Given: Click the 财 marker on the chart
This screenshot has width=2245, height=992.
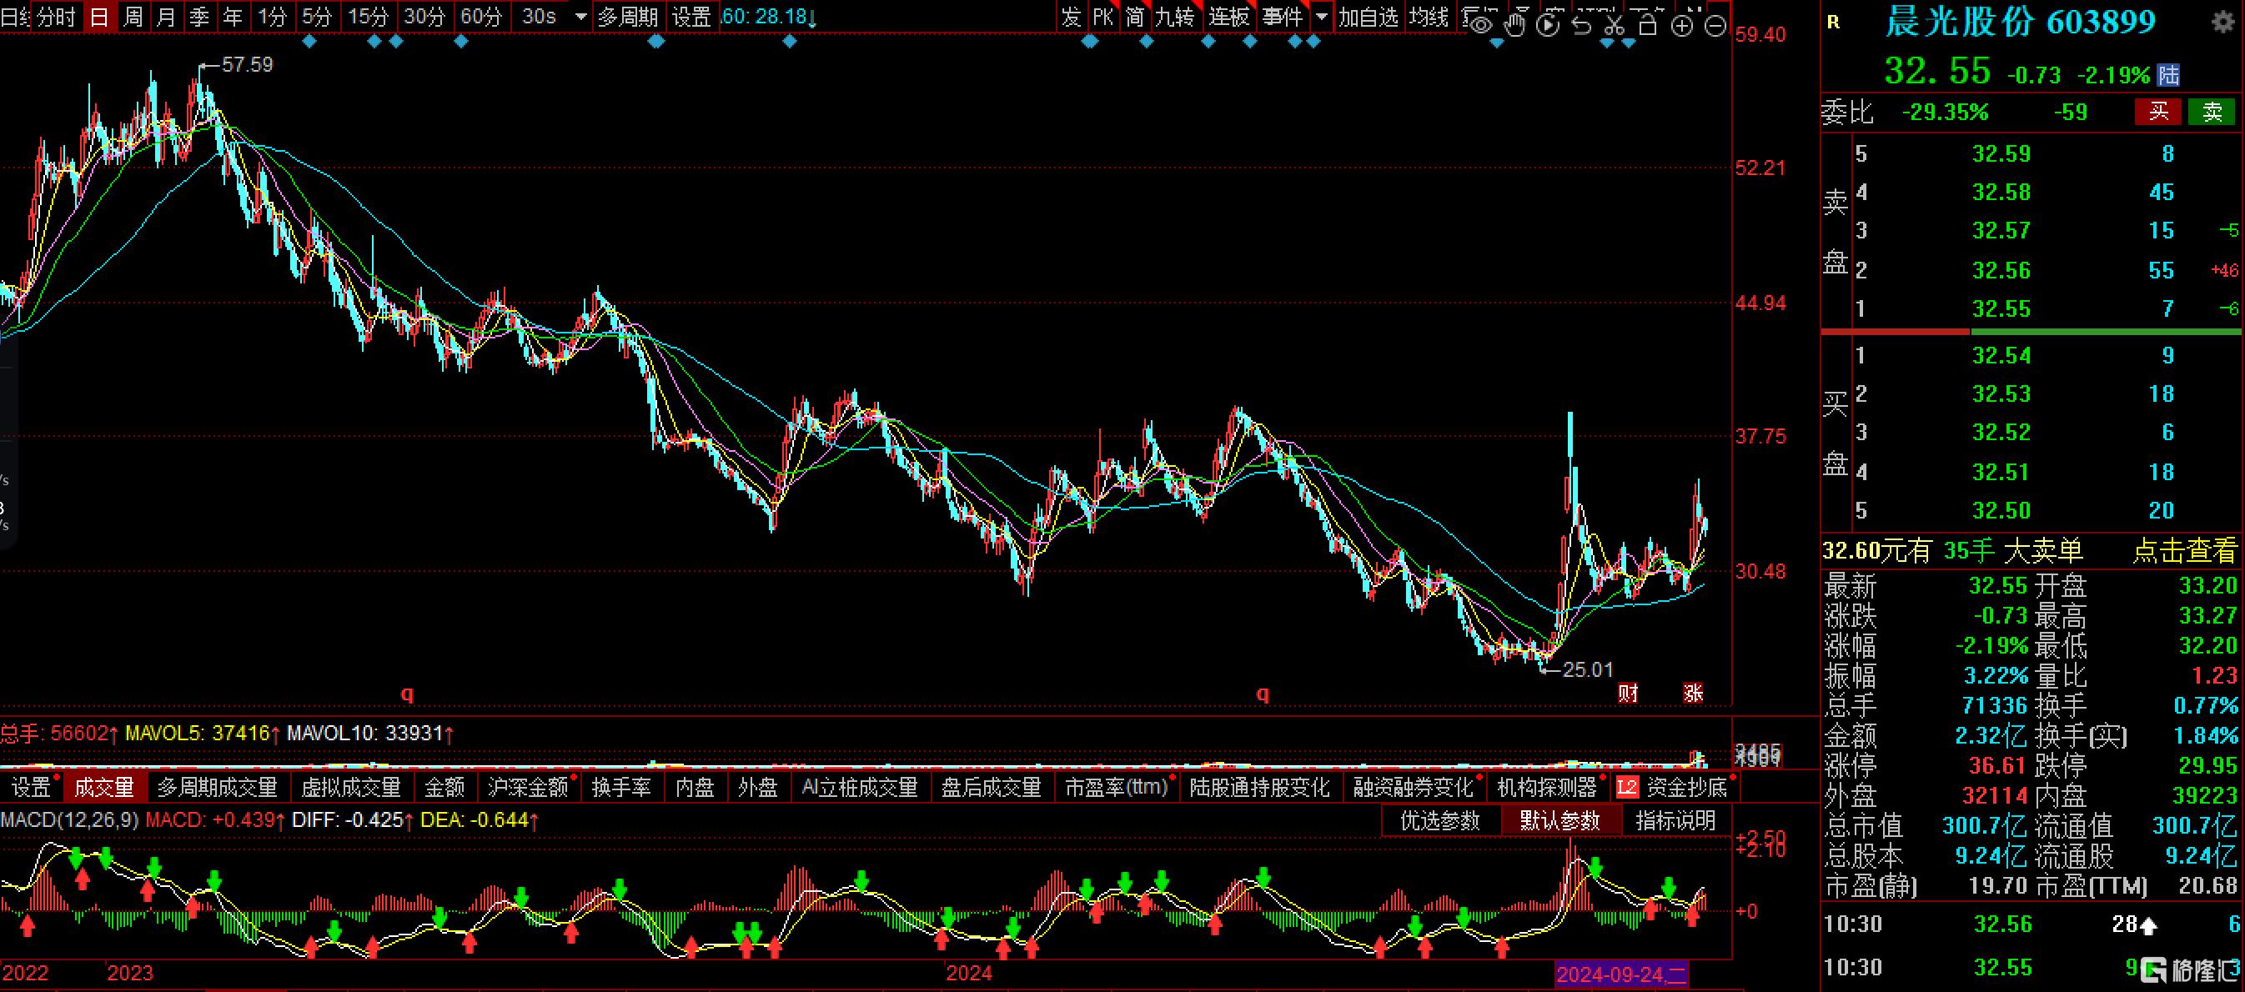Looking at the screenshot, I should pos(1627,693).
